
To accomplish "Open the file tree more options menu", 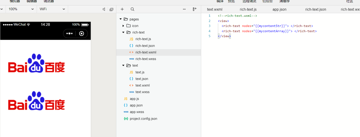I will point(184,9).
